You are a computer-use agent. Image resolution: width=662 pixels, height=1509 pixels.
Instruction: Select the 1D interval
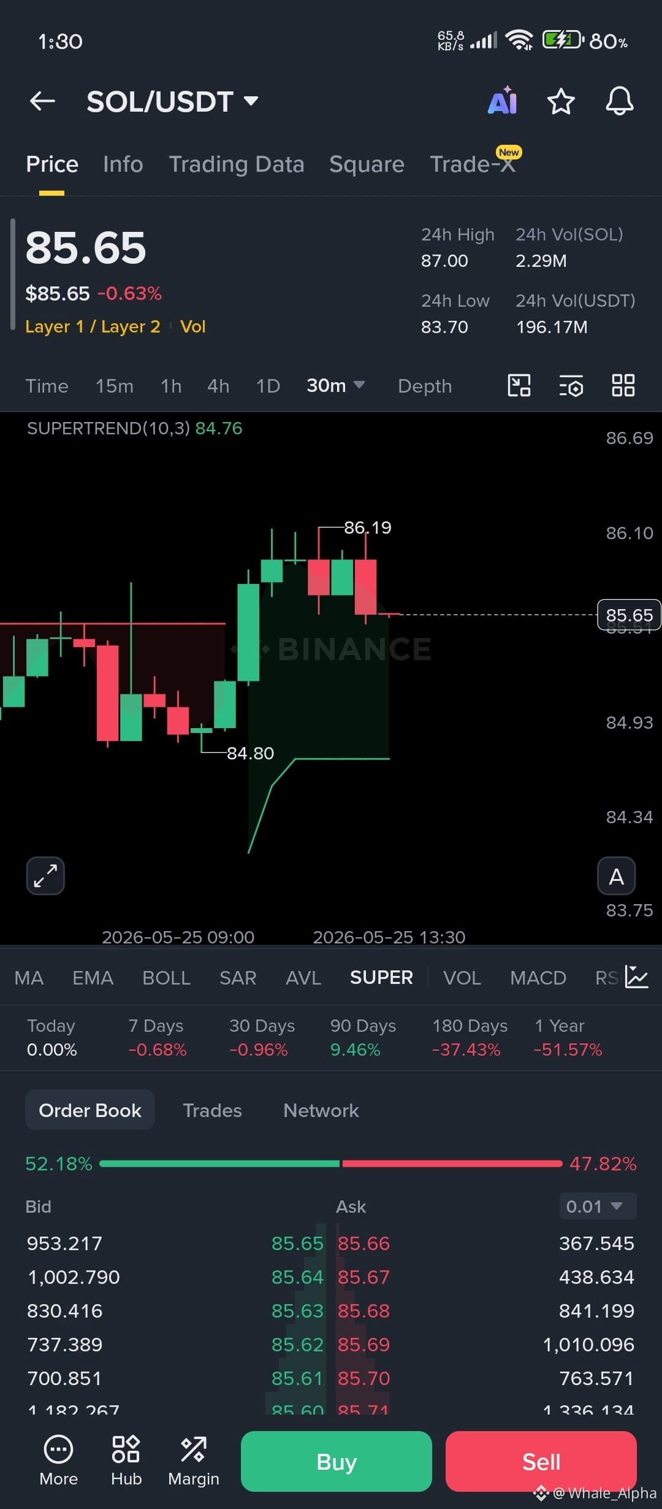click(268, 386)
